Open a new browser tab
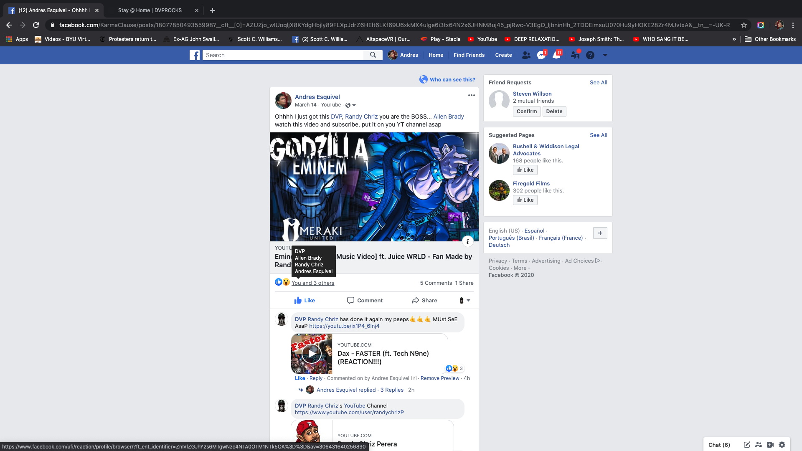This screenshot has width=802, height=451. (213, 10)
